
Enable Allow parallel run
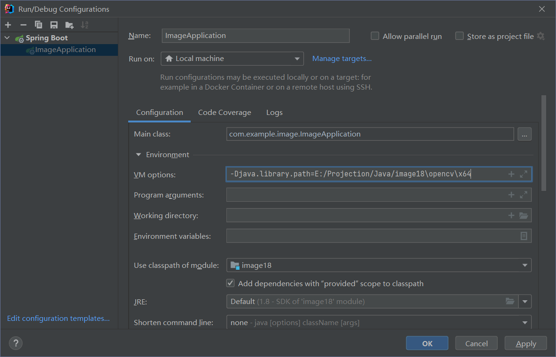(375, 36)
